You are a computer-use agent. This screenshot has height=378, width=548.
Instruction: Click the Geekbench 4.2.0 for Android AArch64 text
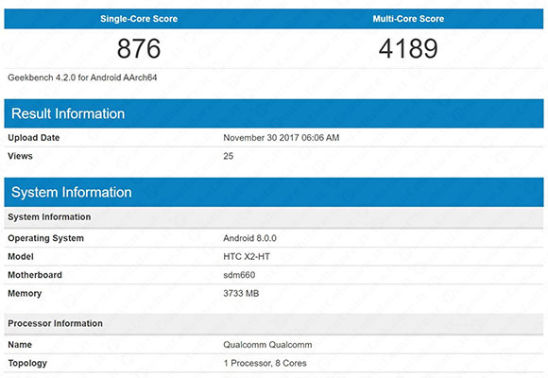click(82, 77)
